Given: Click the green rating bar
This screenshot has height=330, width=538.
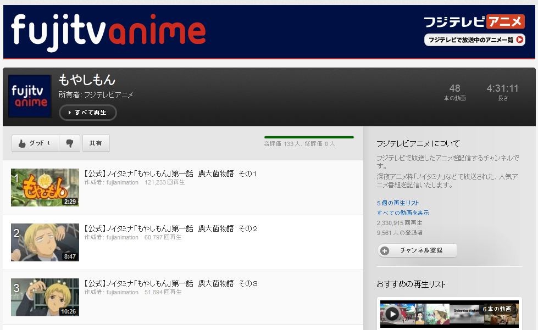Looking at the screenshot, I should point(308,137).
